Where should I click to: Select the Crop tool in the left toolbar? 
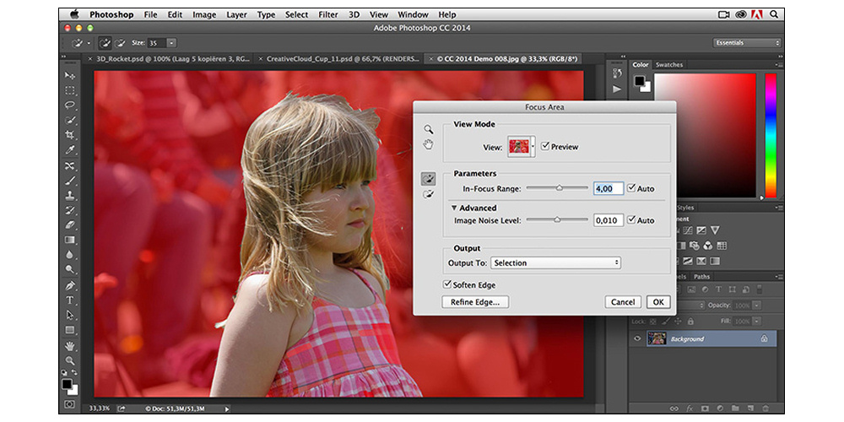tap(70, 135)
